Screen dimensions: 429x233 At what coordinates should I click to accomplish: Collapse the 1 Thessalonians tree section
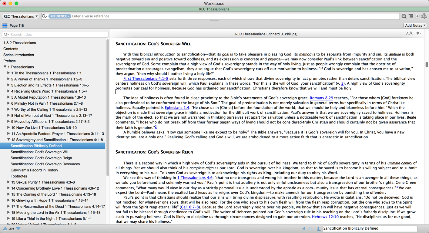point(5,67)
